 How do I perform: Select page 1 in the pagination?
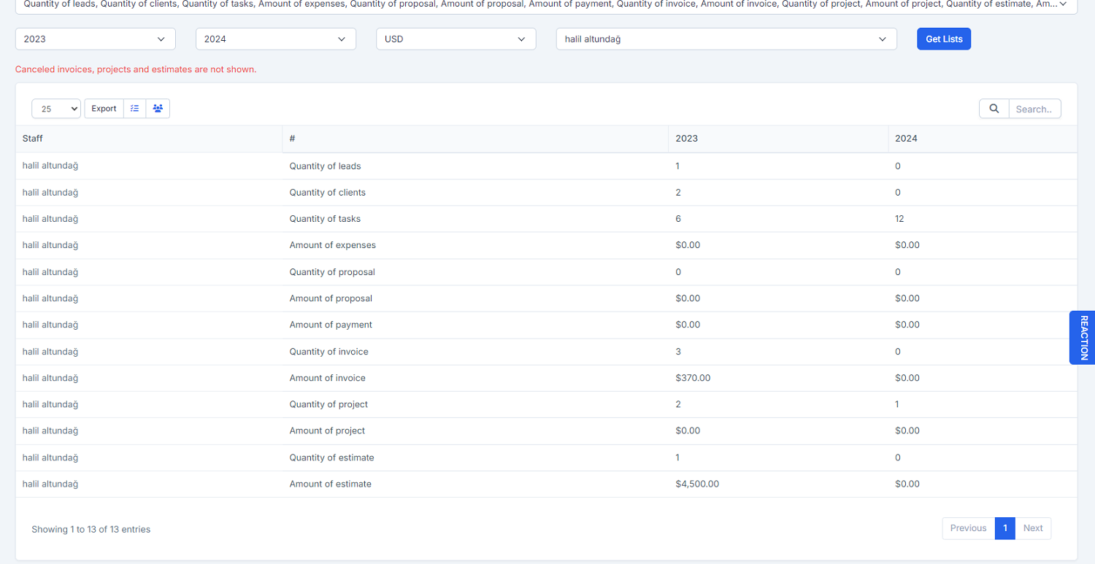tap(1005, 528)
